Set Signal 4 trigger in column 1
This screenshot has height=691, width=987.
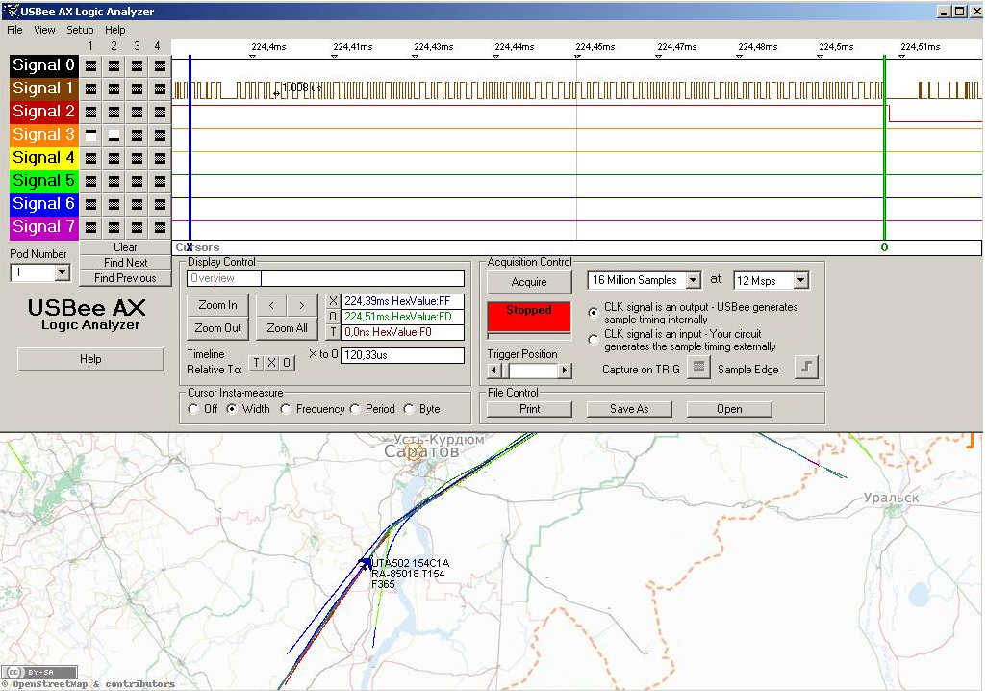click(x=90, y=158)
